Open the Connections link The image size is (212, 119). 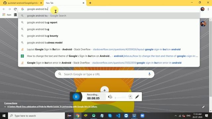coord(11,103)
